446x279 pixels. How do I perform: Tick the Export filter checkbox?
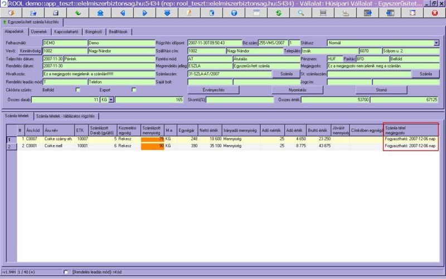tap(134, 89)
